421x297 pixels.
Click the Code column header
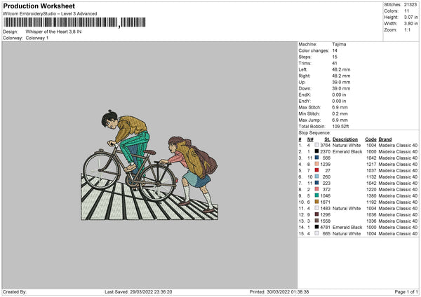coord(370,139)
